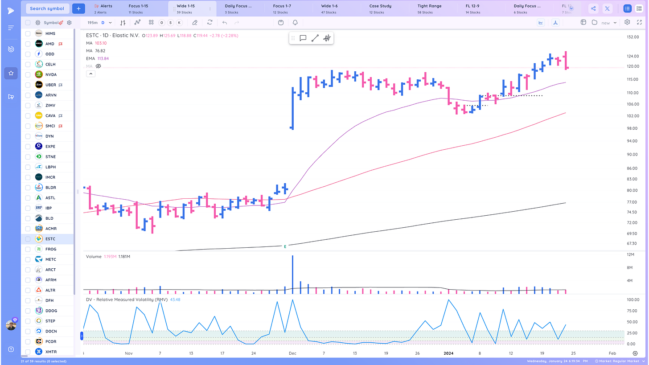The width and height of the screenshot is (649, 365).
Task: Select the 195m timeframe
Action: (92, 22)
